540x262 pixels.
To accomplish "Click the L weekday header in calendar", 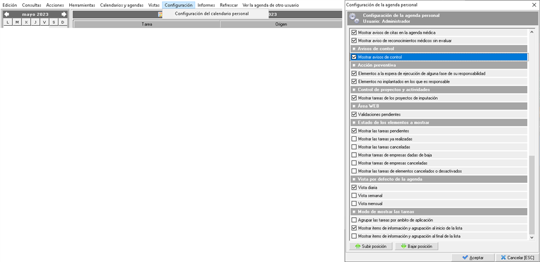I will coord(8,22).
